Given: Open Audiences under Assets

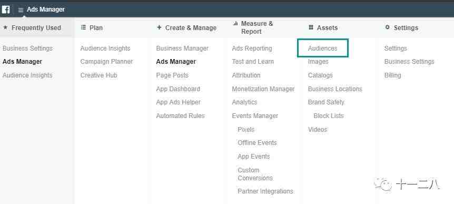Looking at the screenshot, I should [x=322, y=48].
